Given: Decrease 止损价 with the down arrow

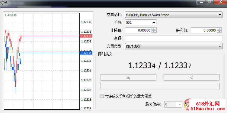Looking at the screenshot, I should (154, 32).
